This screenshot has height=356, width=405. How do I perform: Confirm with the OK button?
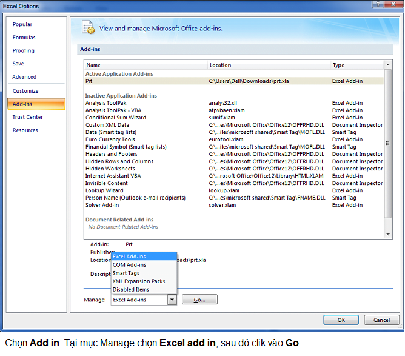click(341, 320)
